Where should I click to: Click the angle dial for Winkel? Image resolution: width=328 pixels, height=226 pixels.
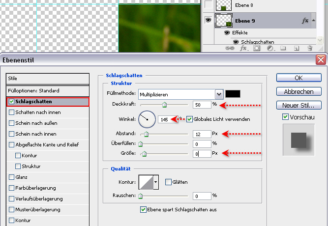click(147, 119)
